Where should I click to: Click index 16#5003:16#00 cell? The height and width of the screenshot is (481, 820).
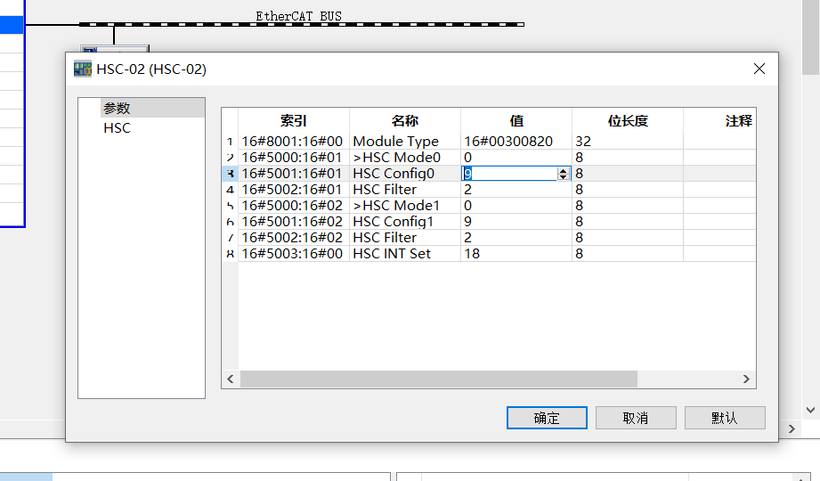tap(294, 254)
